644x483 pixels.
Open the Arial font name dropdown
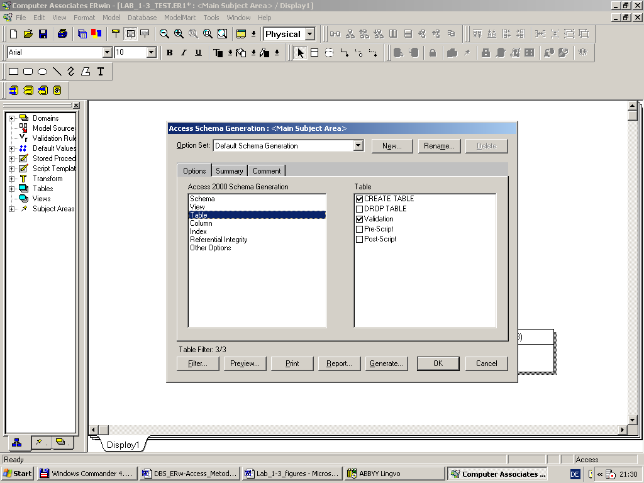(107, 52)
